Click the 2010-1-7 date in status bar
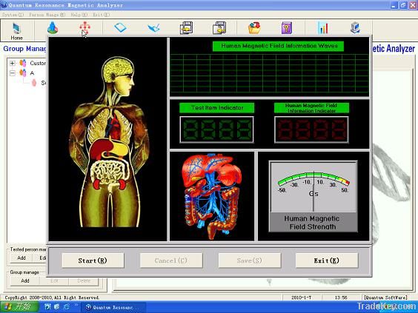 coord(301,297)
